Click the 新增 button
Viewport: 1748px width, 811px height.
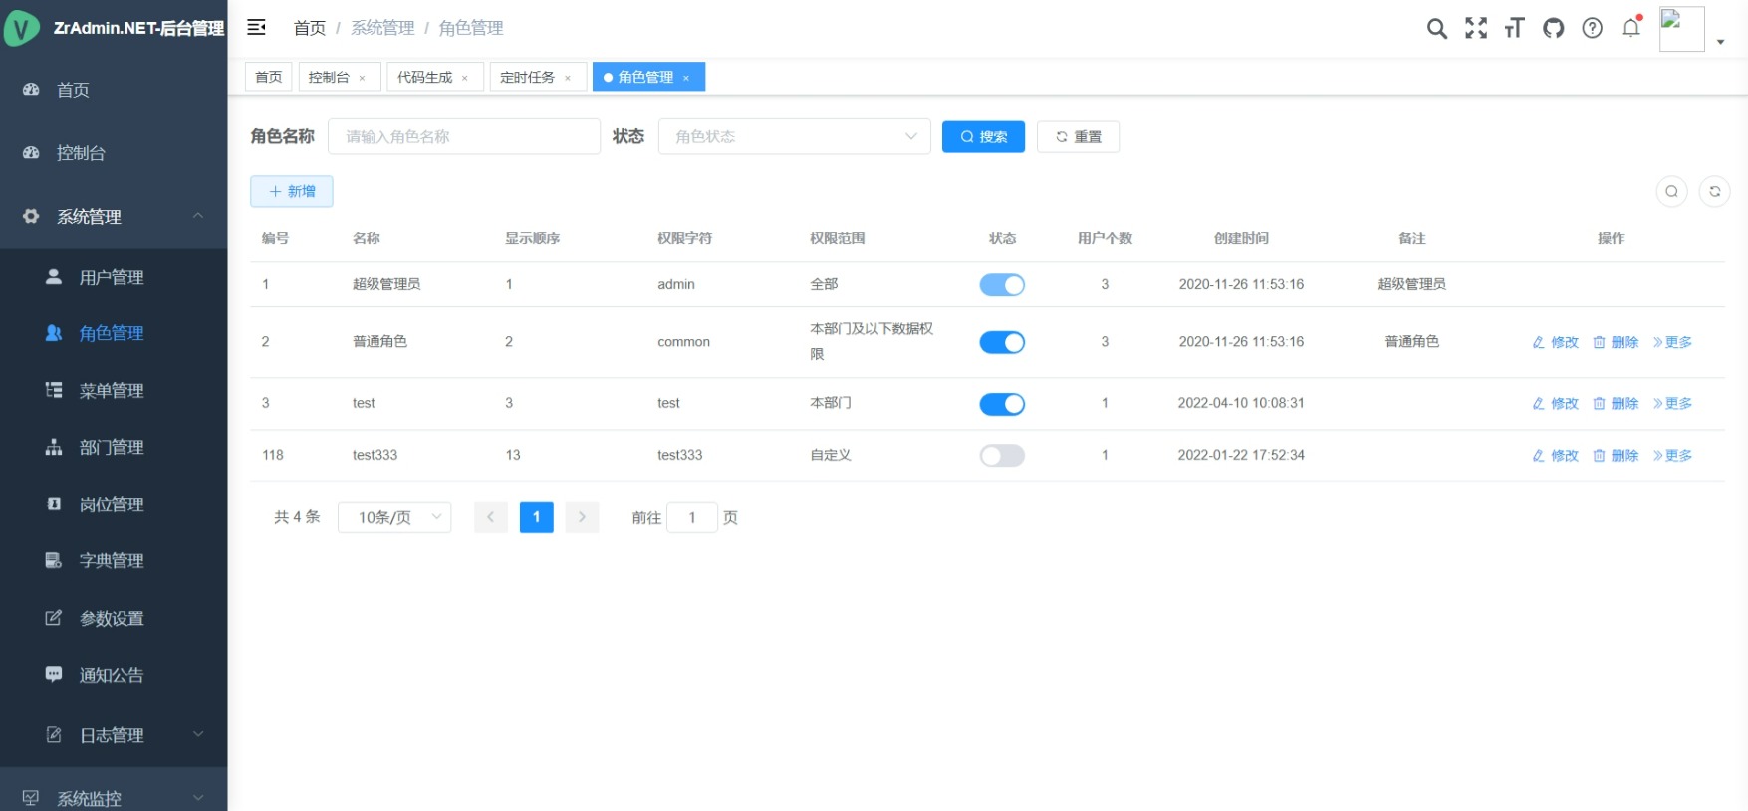292,191
